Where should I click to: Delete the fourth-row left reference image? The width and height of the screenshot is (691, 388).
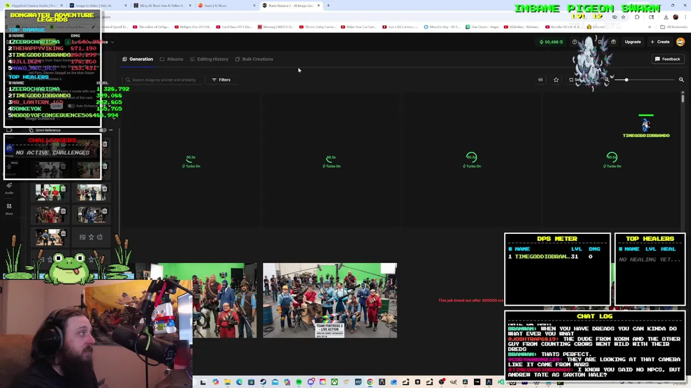pos(63,211)
